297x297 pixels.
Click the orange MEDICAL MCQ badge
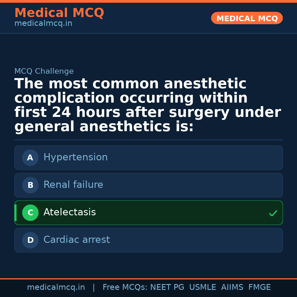coord(247,18)
